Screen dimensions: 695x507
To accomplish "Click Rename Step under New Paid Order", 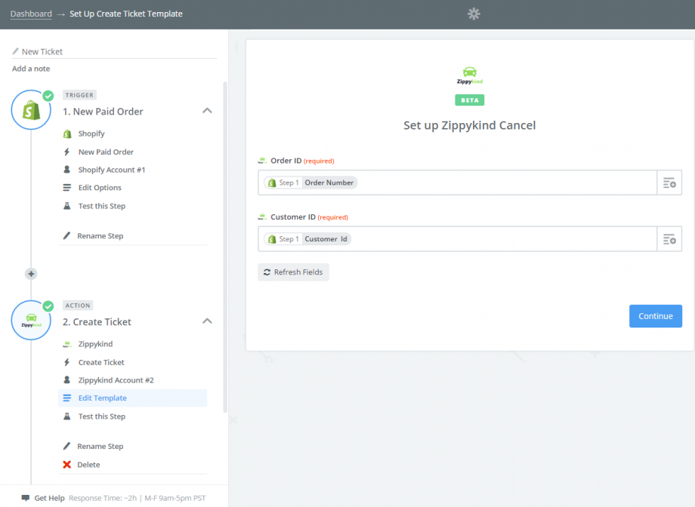I will (100, 236).
